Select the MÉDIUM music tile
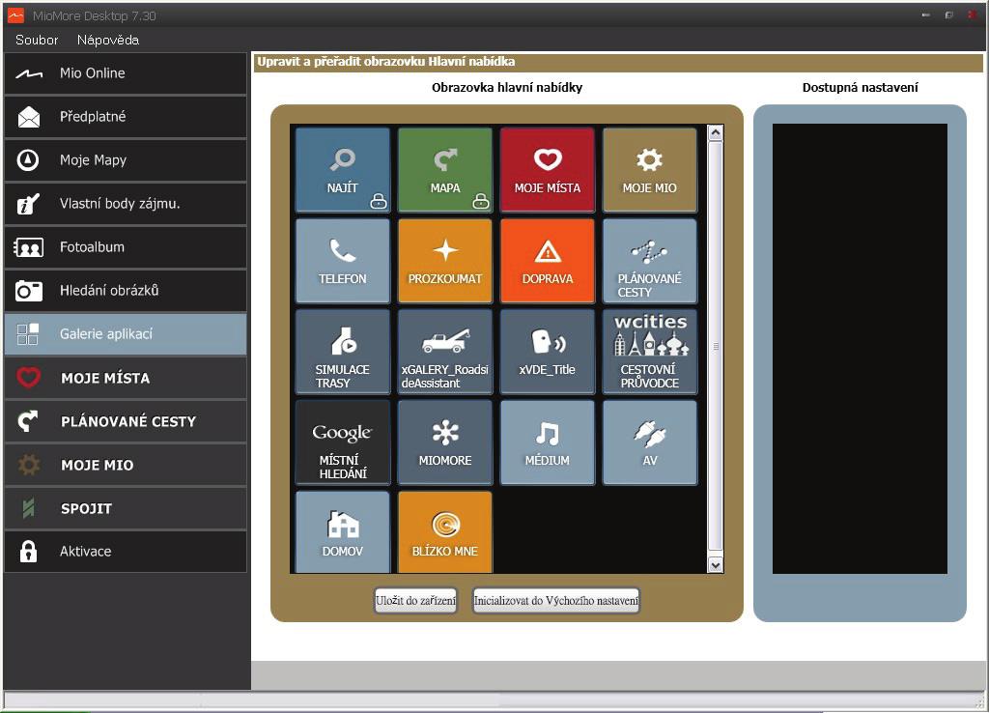 [548, 442]
